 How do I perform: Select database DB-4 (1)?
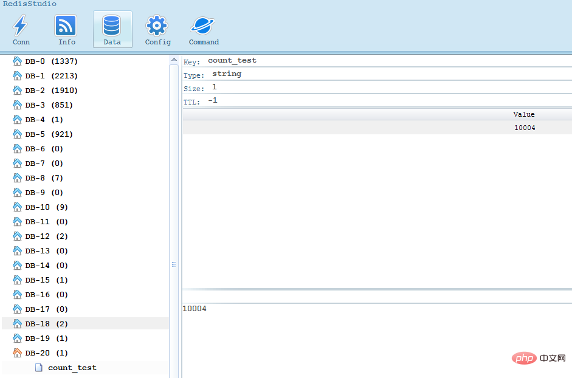[44, 120]
